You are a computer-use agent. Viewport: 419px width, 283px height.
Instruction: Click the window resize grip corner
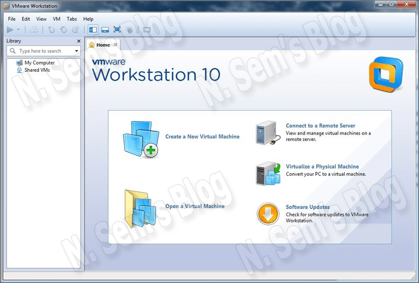coord(412,276)
